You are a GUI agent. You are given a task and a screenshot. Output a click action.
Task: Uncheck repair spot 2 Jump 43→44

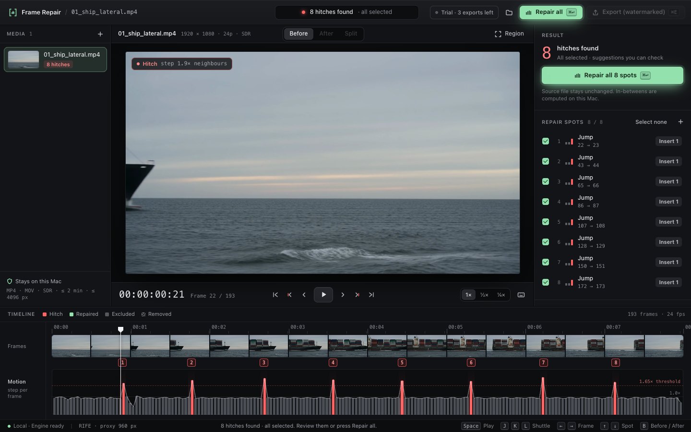(x=546, y=161)
